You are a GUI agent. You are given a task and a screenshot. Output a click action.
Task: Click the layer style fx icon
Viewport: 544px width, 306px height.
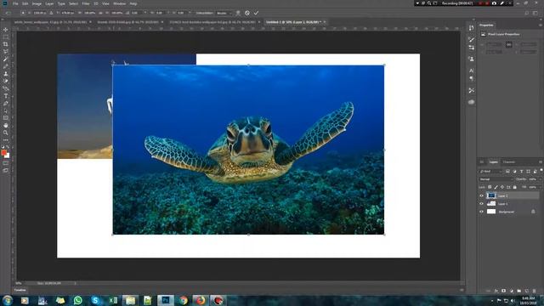click(496, 291)
